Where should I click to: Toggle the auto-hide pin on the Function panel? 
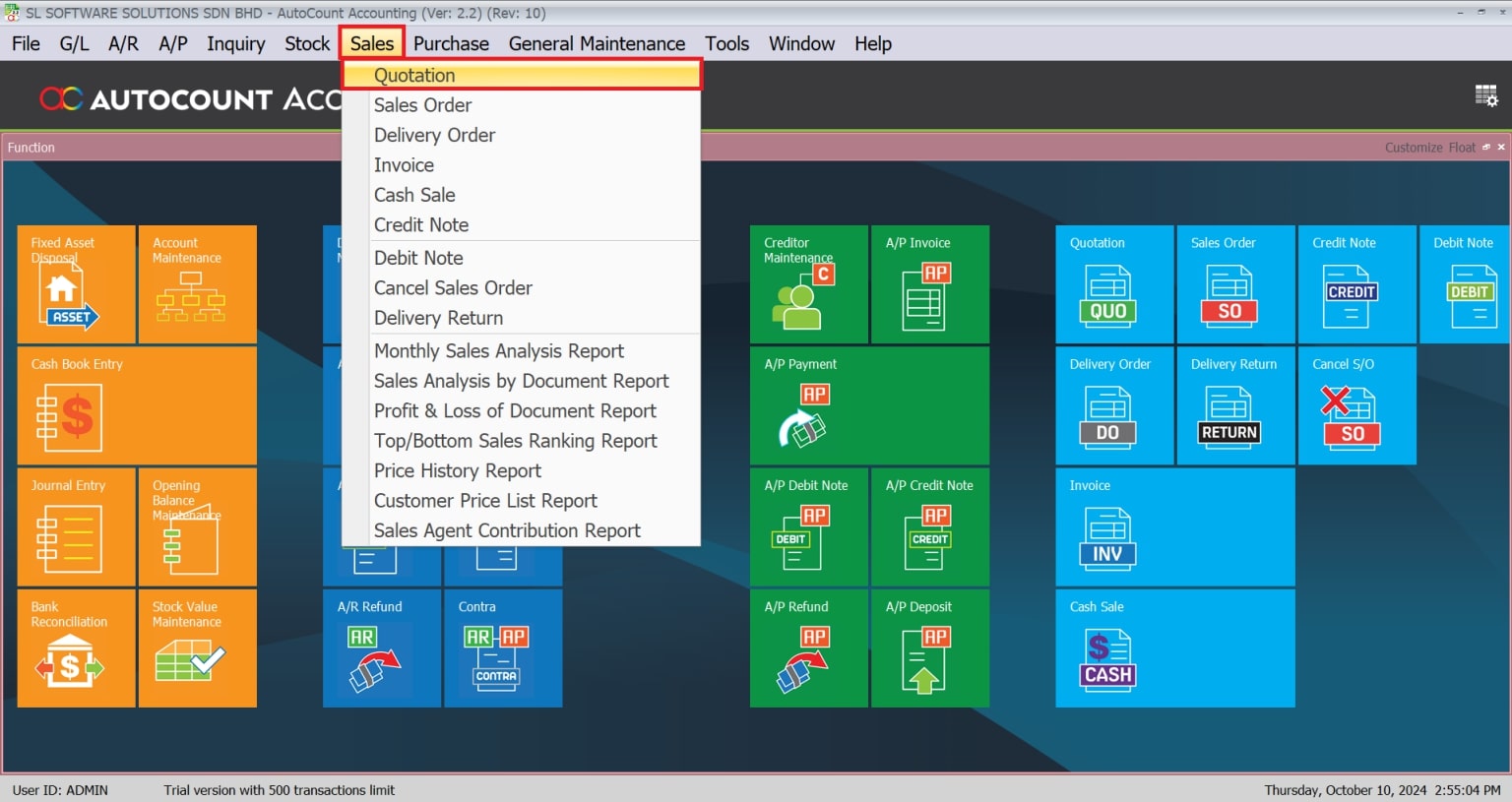click(x=1485, y=147)
